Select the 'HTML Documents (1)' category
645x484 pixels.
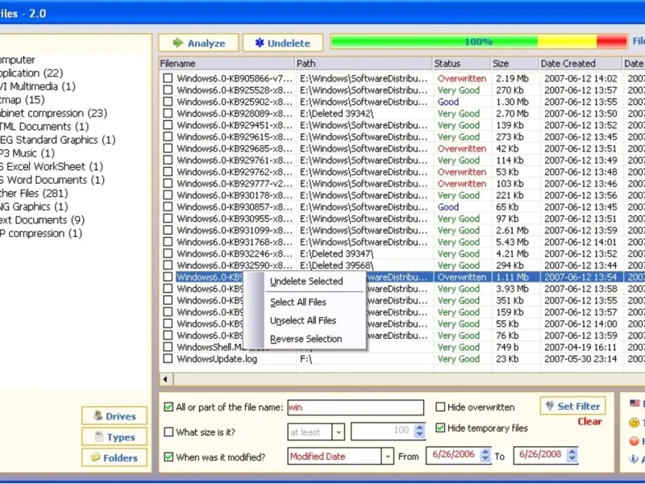[x=44, y=127]
